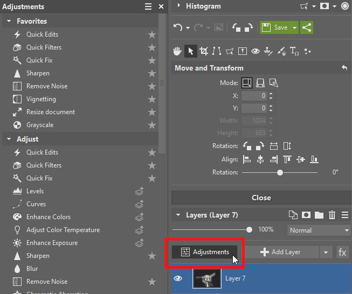Select the paint brush fill tool

(x=281, y=51)
